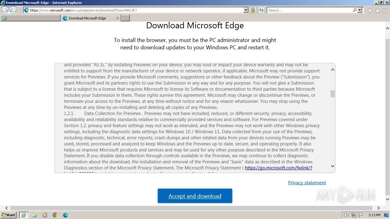This screenshot has width=390, height=219.
Task: Click the IE back navigation button
Action: [x=5, y=10]
